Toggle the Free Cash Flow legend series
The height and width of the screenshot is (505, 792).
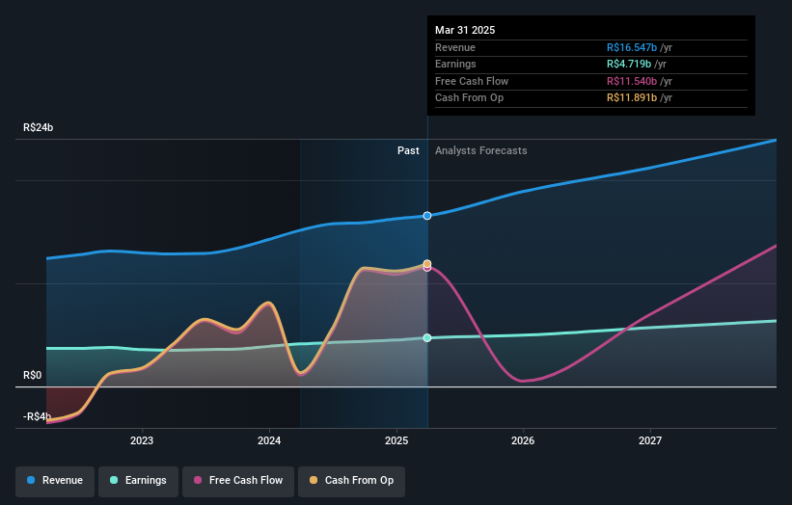(x=238, y=480)
